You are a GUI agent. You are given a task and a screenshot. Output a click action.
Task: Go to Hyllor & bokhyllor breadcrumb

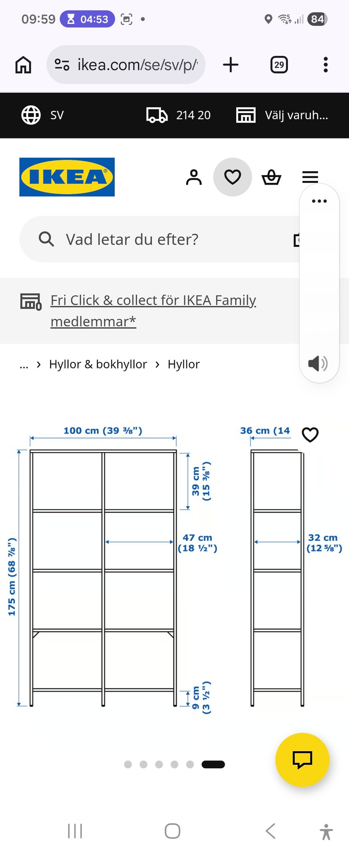(x=98, y=365)
